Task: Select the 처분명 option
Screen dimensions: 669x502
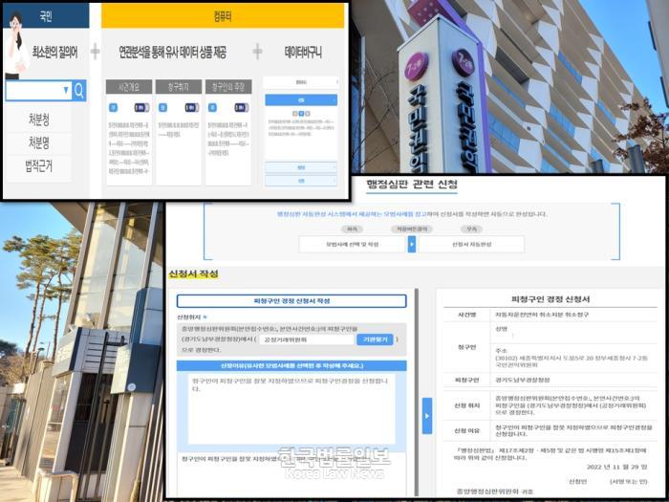Action: pyautogui.click(x=39, y=142)
